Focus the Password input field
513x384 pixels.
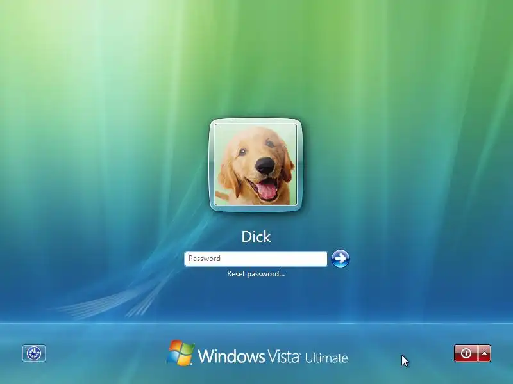click(256, 259)
